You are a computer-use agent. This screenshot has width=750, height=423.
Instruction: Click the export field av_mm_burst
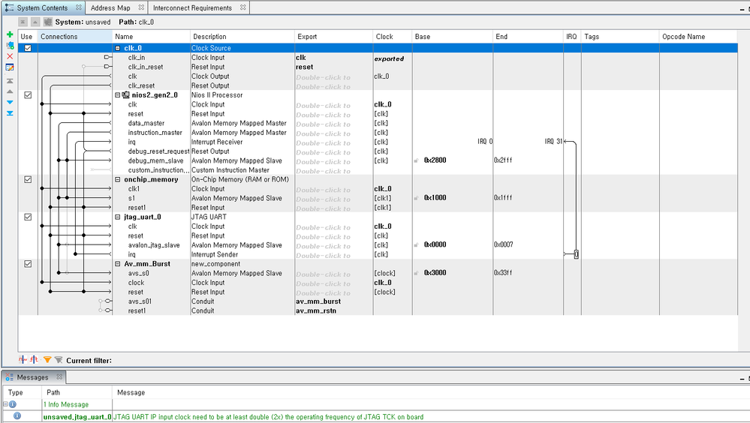[318, 301]
